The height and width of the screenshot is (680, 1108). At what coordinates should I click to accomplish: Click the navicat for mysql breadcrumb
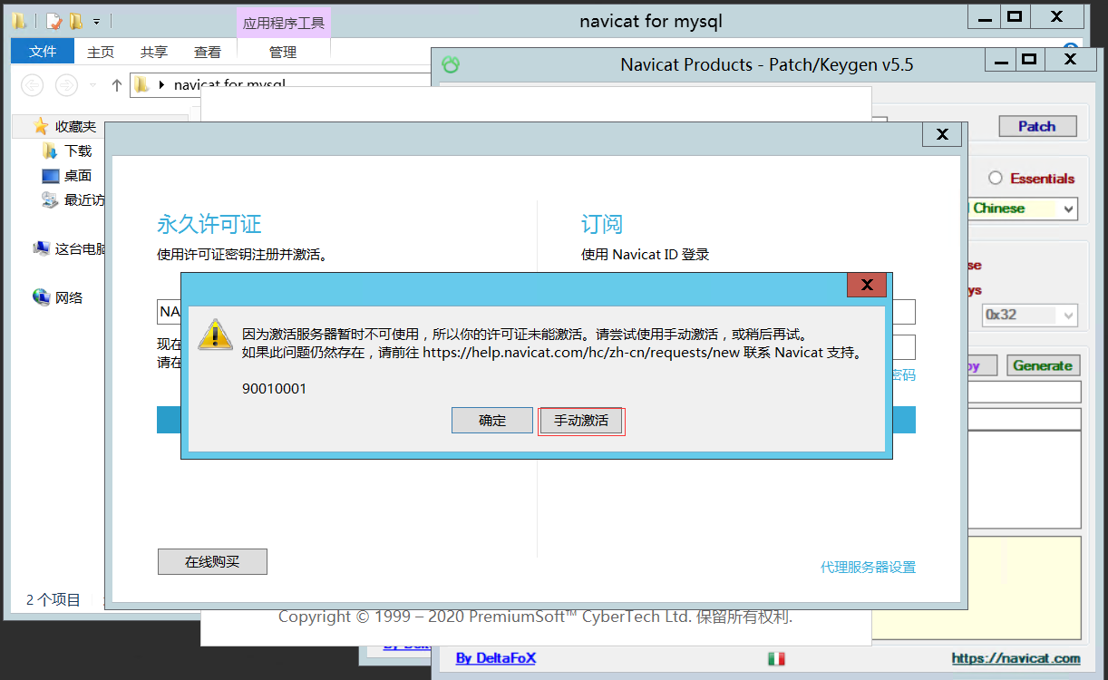pyautogui.click(x=229, y=85)
